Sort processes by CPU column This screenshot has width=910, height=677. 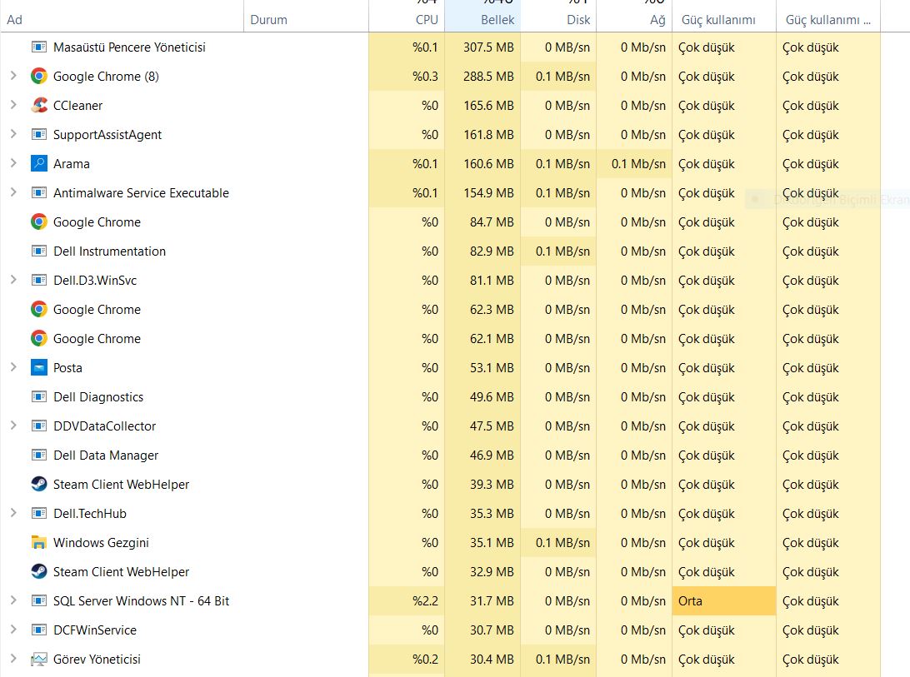[426, 19]
